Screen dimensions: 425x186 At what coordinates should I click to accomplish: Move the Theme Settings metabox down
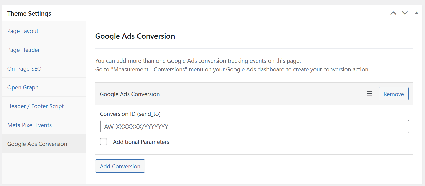(x=405, y=13)
